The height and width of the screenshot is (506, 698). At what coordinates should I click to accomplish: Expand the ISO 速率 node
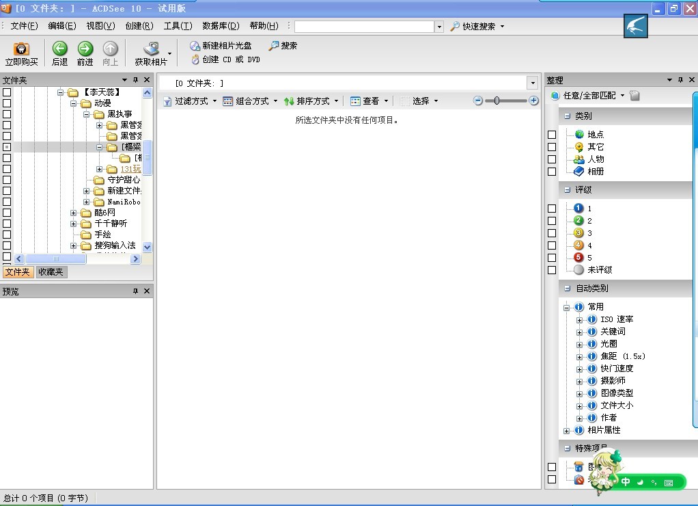coord(579,320)
